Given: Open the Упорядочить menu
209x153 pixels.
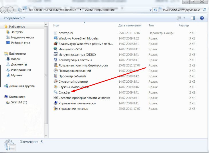Looking at the screenshot, I should [14, 18].
